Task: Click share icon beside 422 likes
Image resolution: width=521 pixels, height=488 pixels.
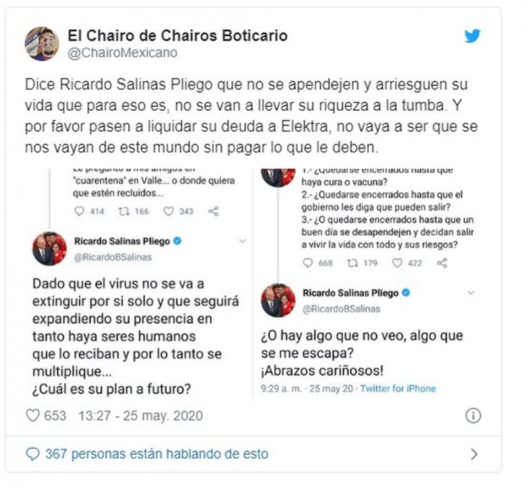Action: coord(442,263)
